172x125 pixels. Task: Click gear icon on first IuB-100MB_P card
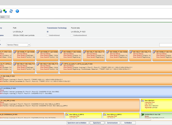tap(15, 52)
